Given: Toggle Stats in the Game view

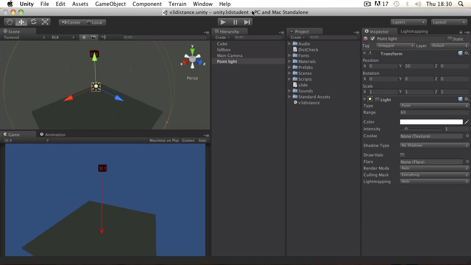Looking at the screenshot, I should coord(202,141).
